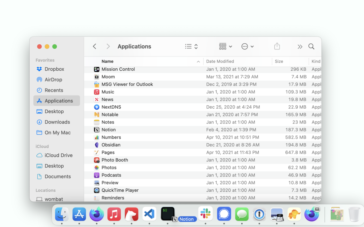Select the News app icon
The width and height of the screenshot is (364, 227).
tap(97, 99)
